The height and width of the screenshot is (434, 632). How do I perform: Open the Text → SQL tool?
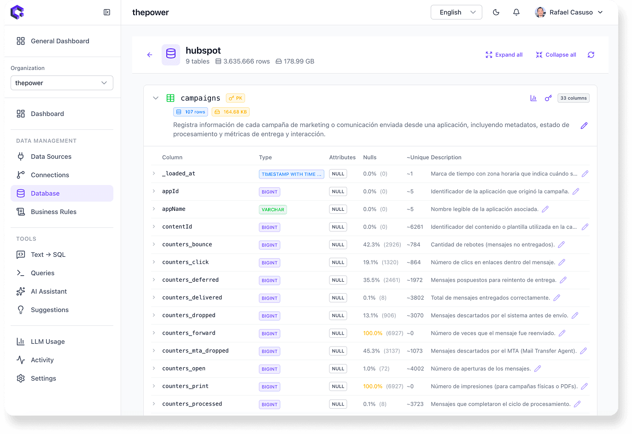[62, 255]
